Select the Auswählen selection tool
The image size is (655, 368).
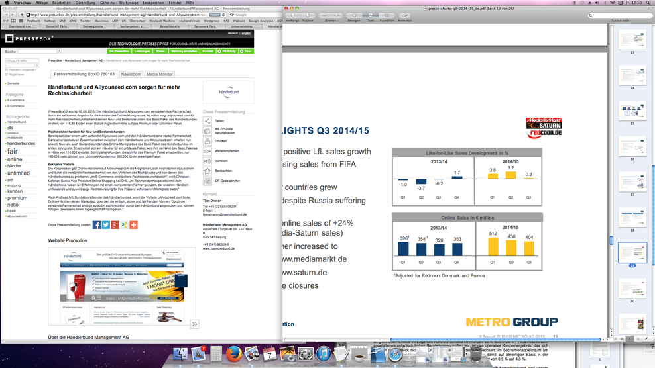pyautogui.click(x=387, y=15)
